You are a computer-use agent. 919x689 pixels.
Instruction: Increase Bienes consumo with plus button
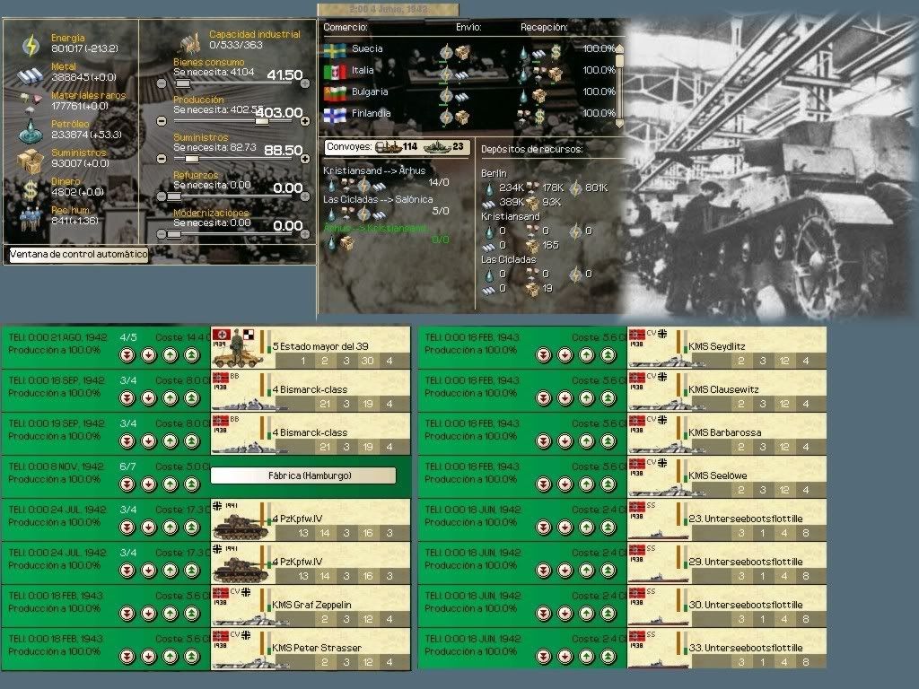tap(305, 83)
